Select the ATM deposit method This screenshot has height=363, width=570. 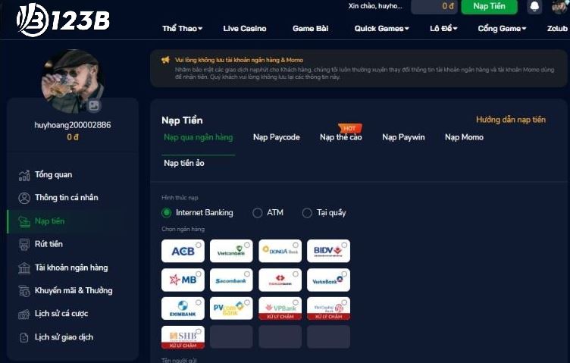point(268,212)
